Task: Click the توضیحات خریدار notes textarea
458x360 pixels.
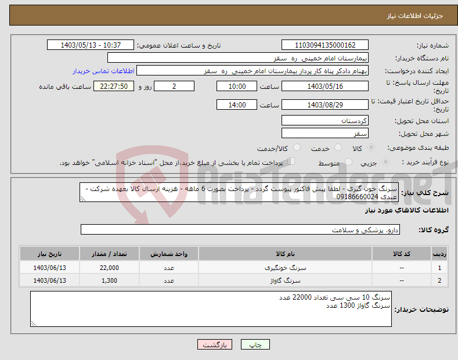Action: [x=211, y=309]
